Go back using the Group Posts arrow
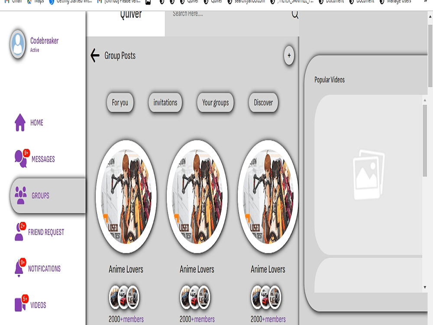The width and height of the screenshot is (433, 325). coord(95,55)
